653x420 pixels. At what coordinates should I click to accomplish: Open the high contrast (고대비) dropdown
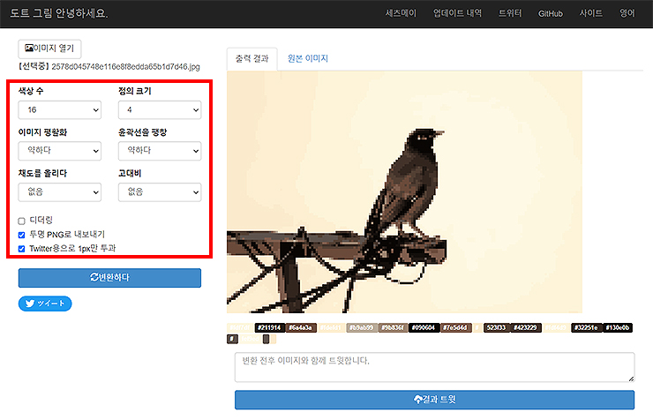point(160,191)
